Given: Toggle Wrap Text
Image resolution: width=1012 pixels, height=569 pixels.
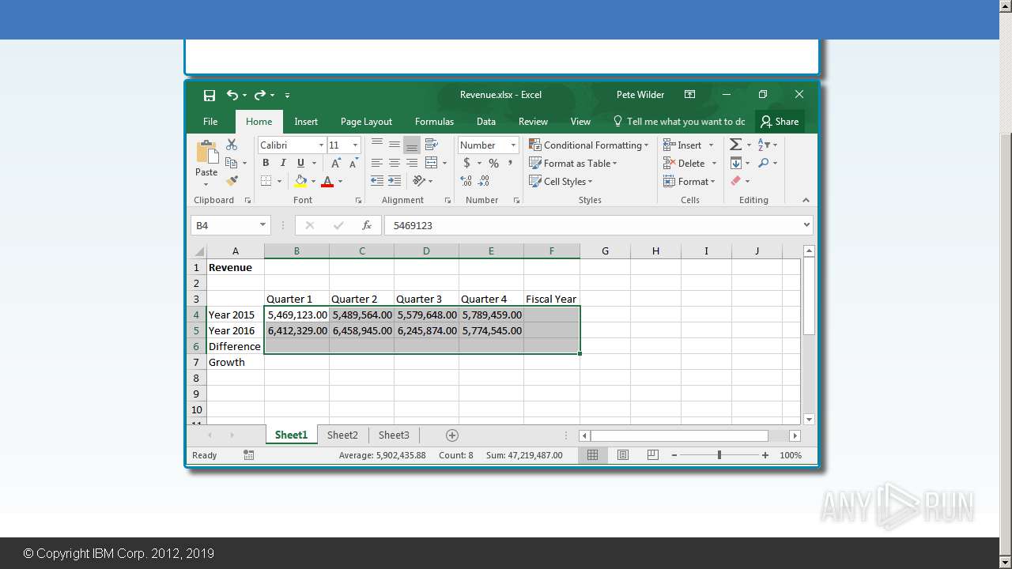Looking at the screenshot, I should pos(432,145).
